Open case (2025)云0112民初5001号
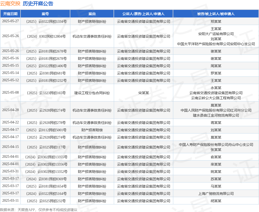This screenshot has width=259, height=212. 45,130
